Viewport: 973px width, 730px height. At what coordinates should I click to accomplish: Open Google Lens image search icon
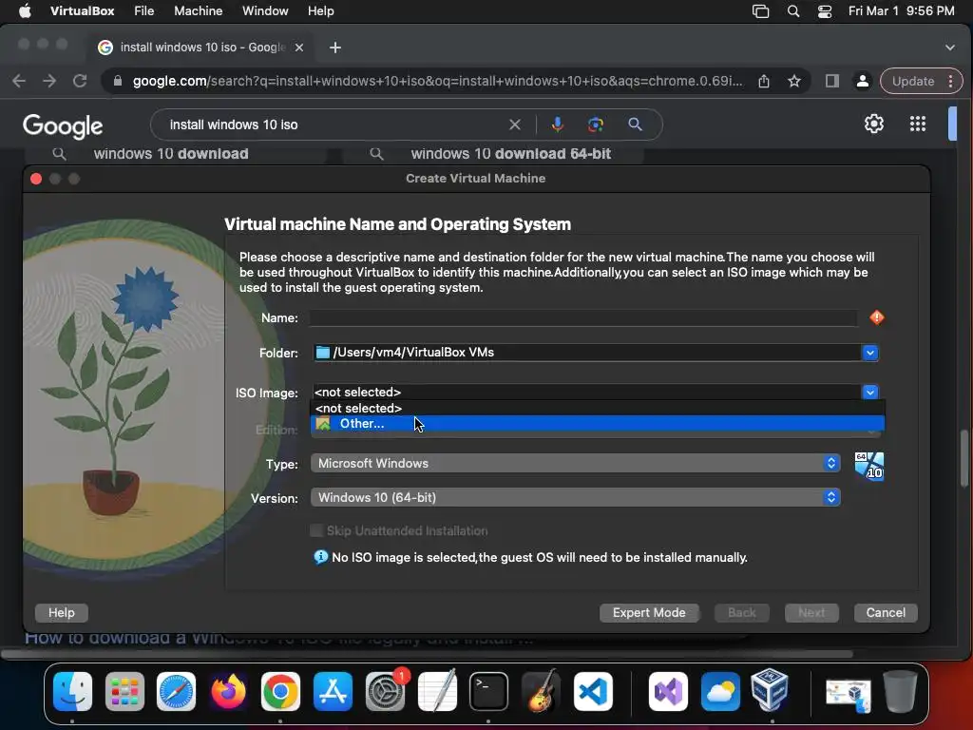[x=596, y=125]
